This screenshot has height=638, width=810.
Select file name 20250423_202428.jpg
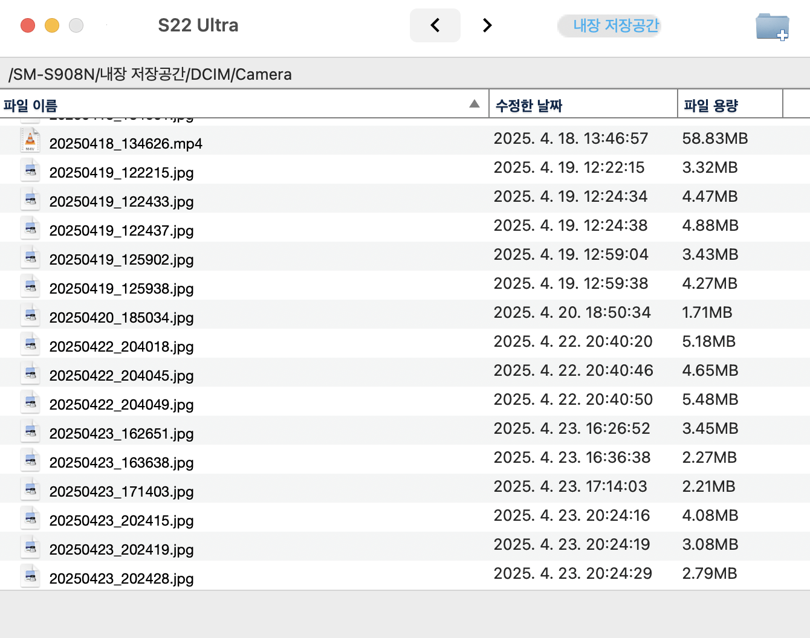(x=121, y=579)
